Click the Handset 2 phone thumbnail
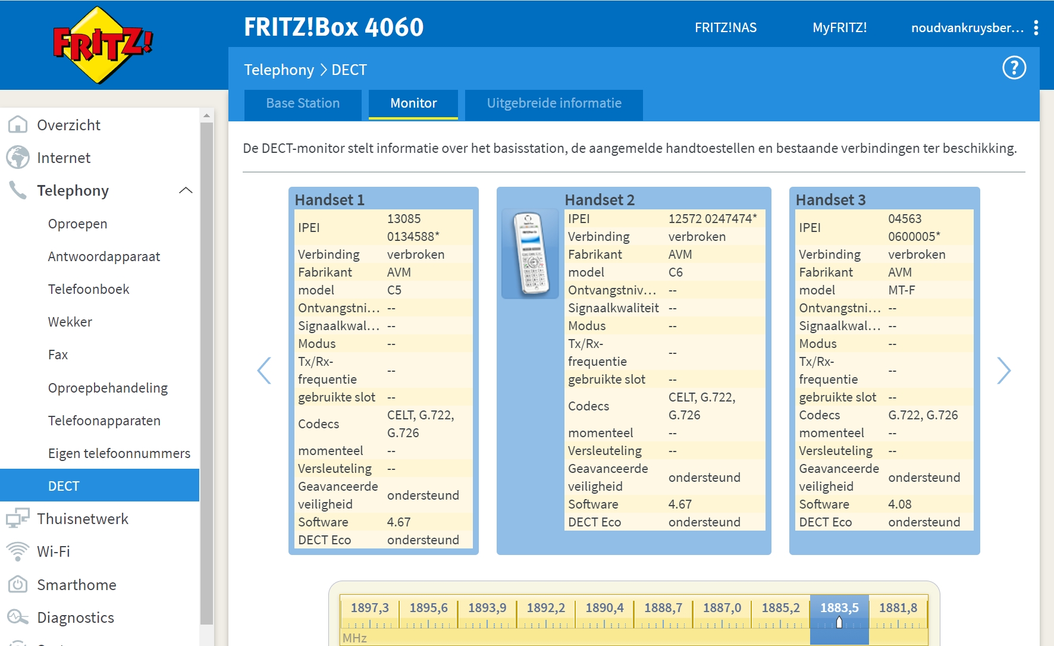This screenshot has width=1054, height=646. tap(530, 254)
